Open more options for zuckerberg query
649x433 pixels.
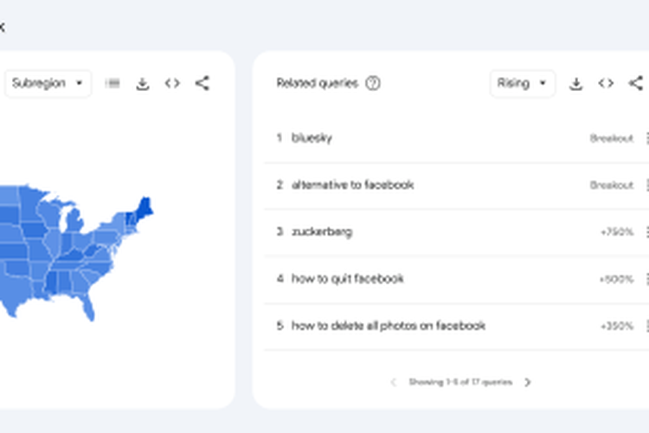(x=646, y=232)
